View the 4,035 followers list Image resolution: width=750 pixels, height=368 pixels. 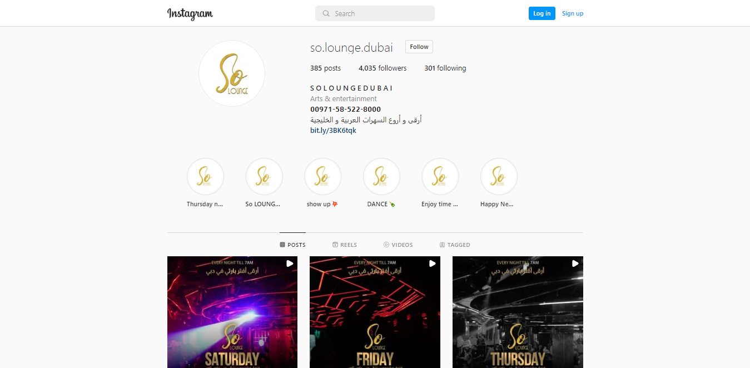click(383, 68)
